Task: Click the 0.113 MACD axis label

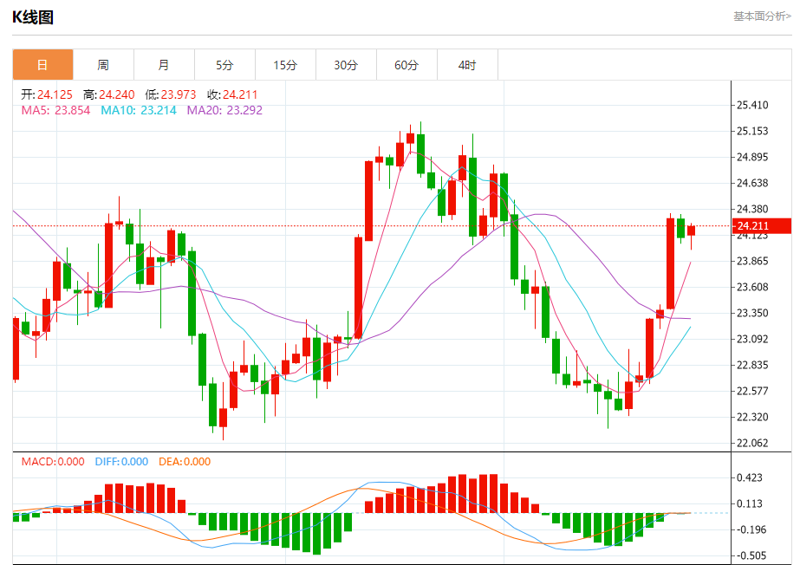Action: coord(750,503)
